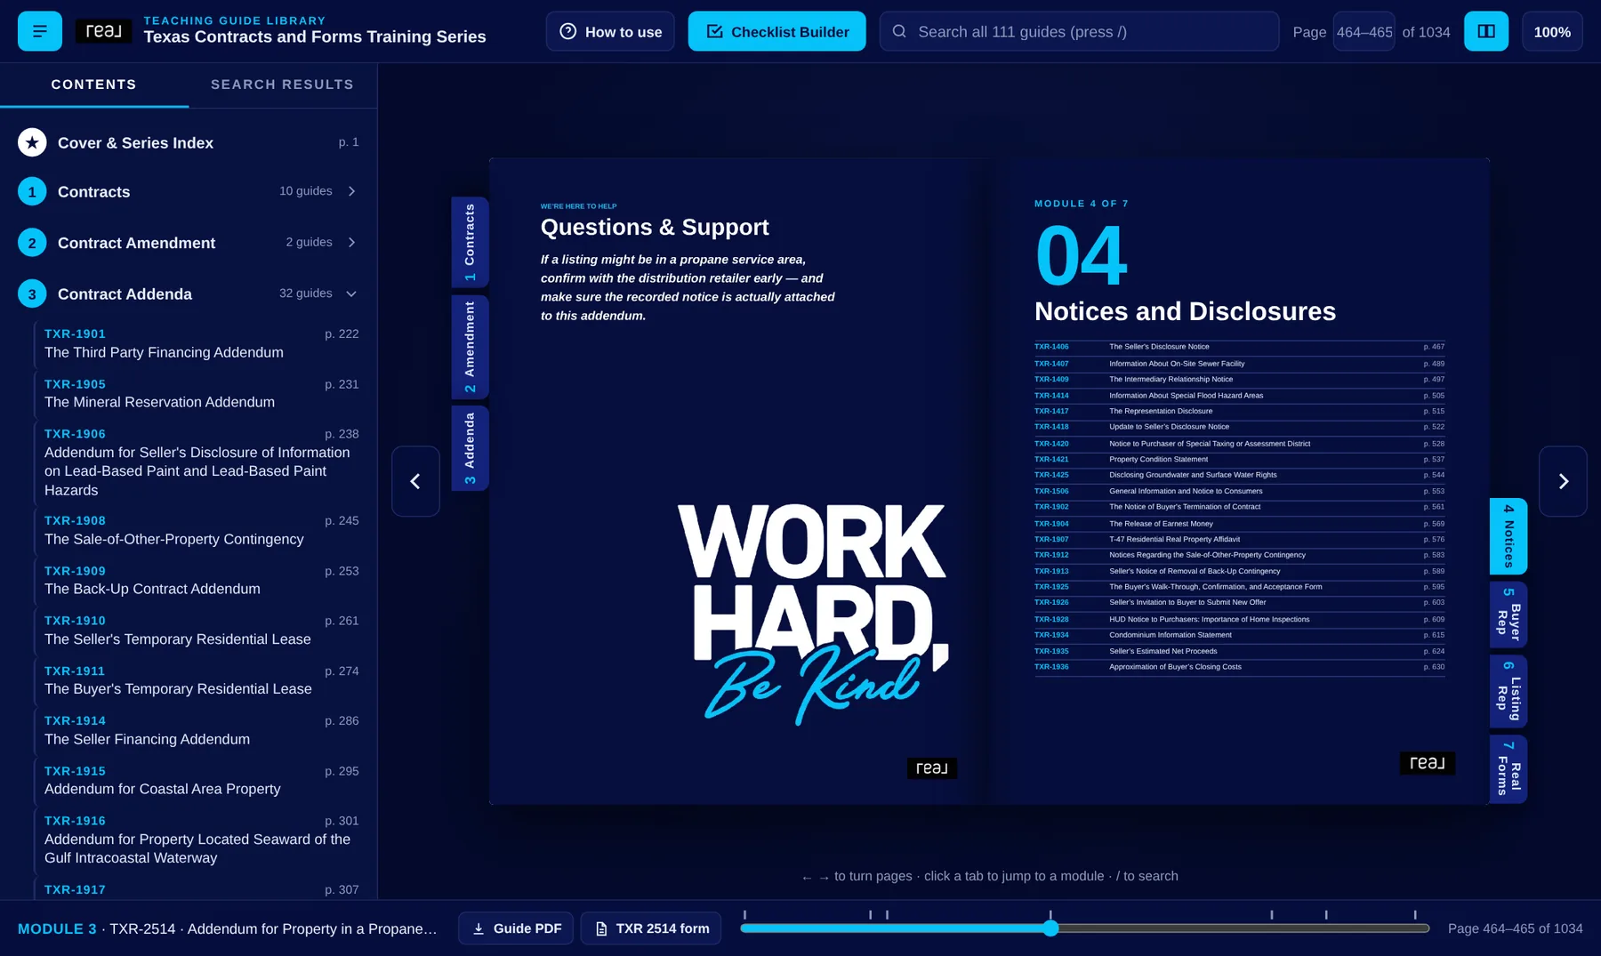Open the TXR 2514 form
The image size is (1601, 956).
651,928
